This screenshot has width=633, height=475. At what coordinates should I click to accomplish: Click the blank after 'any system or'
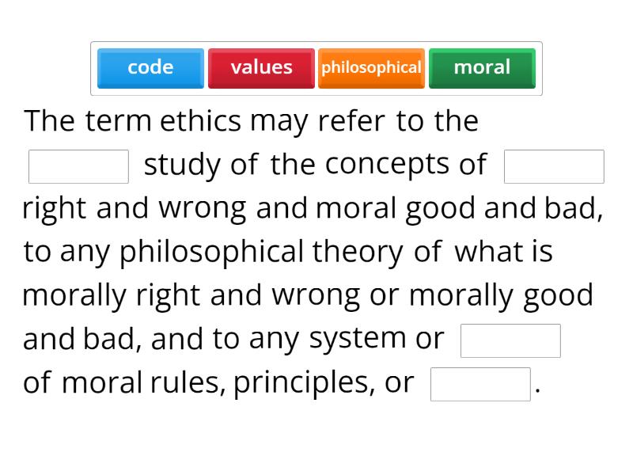point(510,340)
